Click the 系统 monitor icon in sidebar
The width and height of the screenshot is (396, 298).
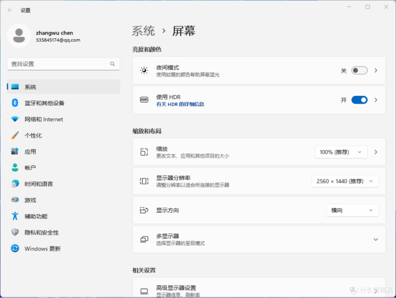[15, 87]
